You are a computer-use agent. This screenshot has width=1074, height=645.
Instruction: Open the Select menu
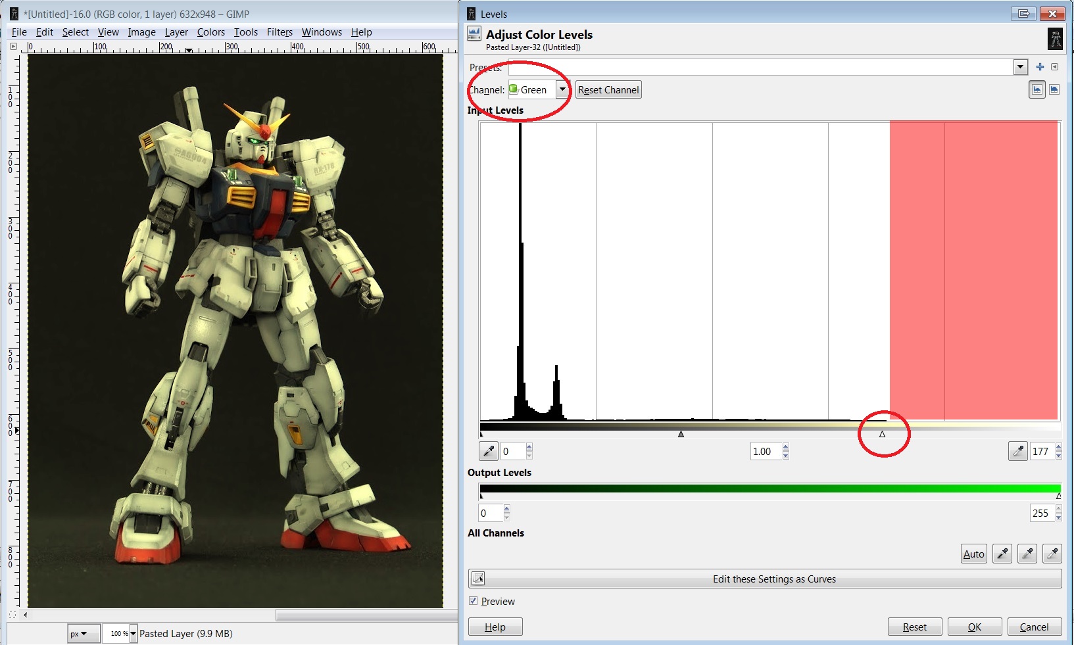click(76, 32)
